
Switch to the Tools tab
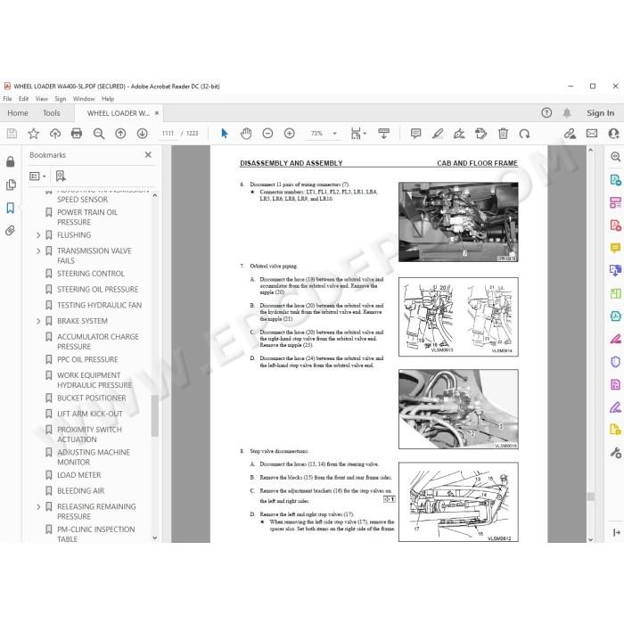click(52, 113)
